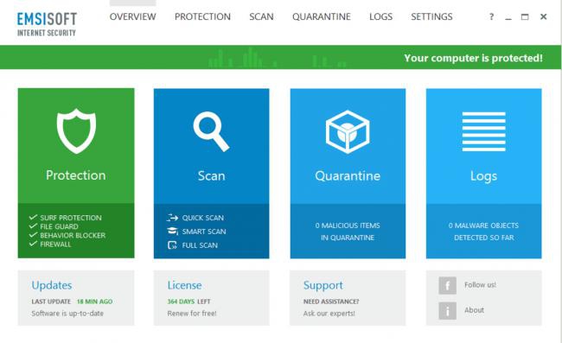Viewport: 562px width, 343px height.
Task: Click the Facebook icon next to Follow us
Action: [x=447, y=285]
